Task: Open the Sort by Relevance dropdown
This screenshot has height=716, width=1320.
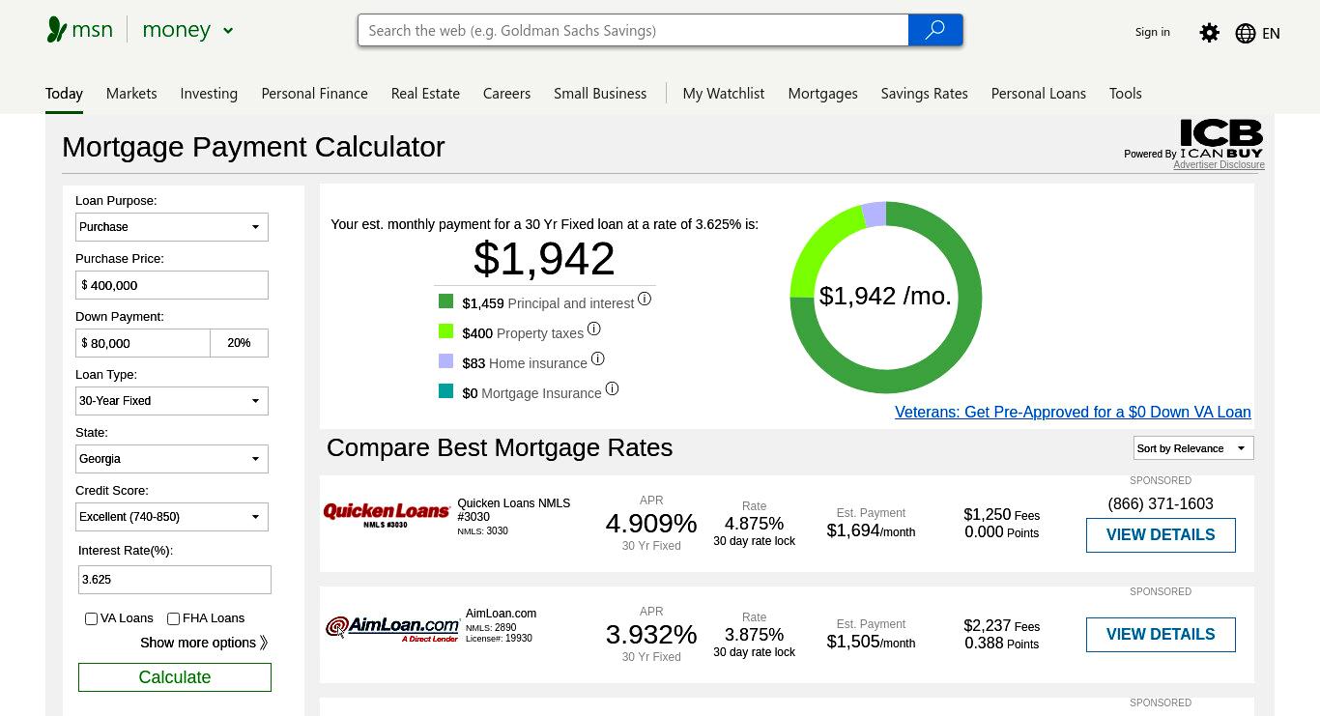Action: 1193,448
